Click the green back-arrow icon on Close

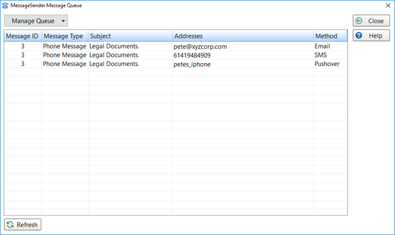(x=359, y=20)
